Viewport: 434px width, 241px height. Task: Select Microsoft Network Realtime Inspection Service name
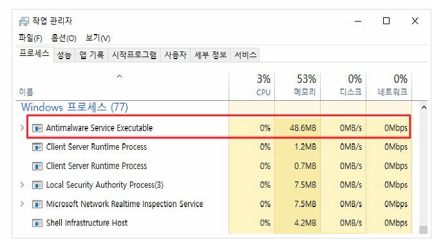(124, 204)
